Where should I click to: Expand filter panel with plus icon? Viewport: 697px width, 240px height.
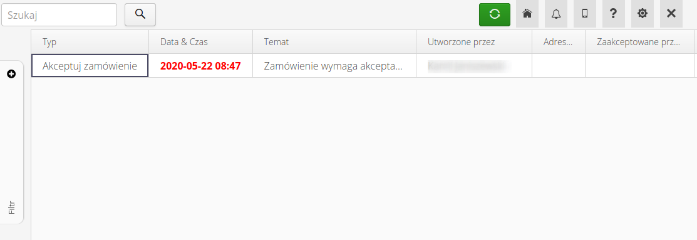coord(11,74)
